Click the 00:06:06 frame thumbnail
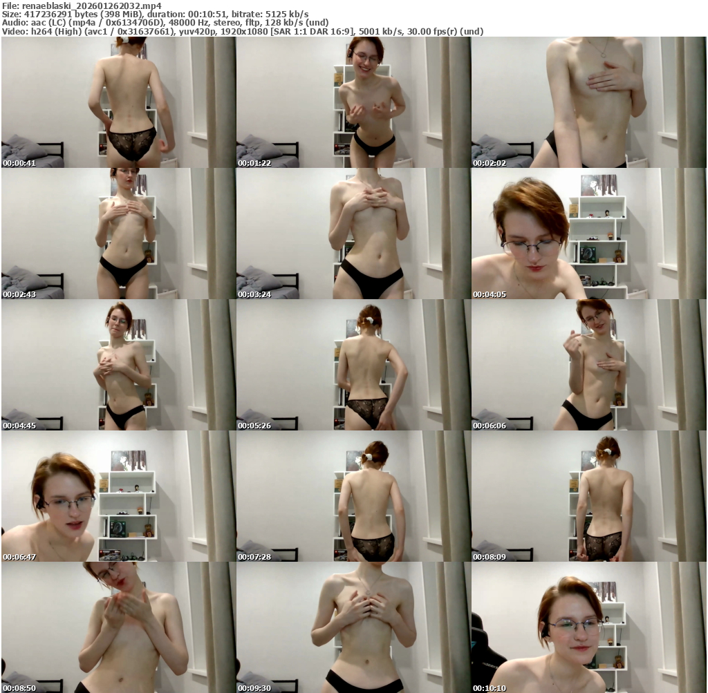Image resolution: width=708 pixels, height=693 pixels. [589, 365]
